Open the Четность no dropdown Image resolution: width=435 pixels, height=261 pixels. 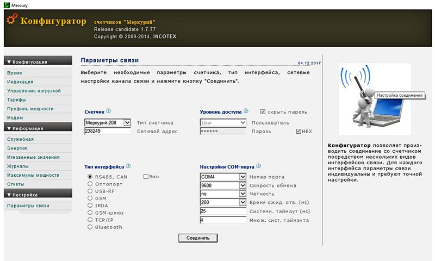[x=223, y=194]
